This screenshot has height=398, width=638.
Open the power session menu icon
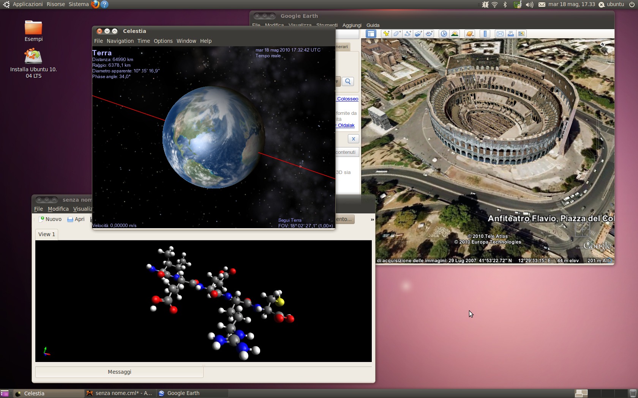pyautogui.click(x=632, y=5)
